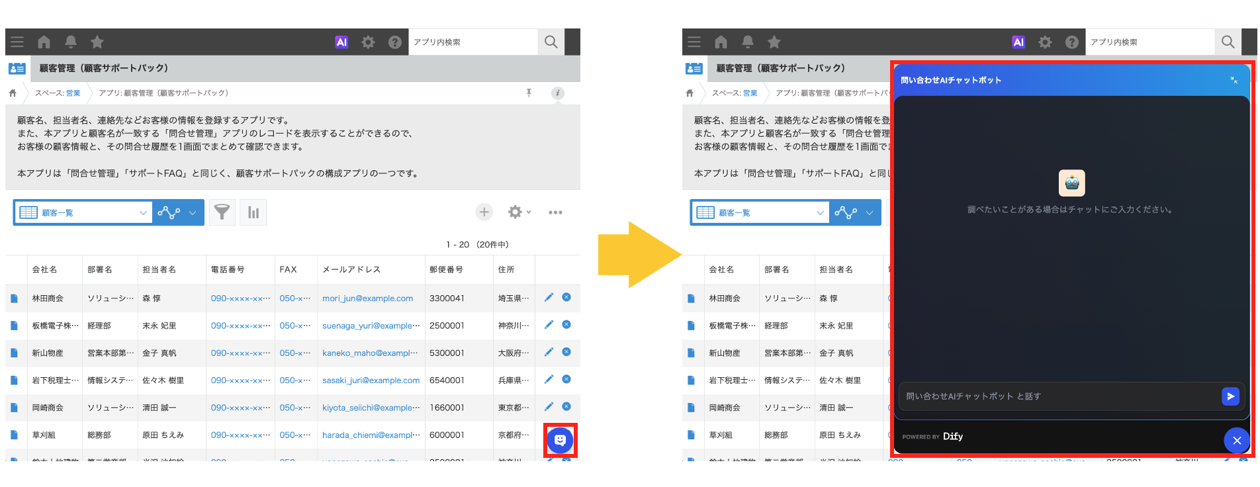Click the 林田商会 phone number in the left screenshot
Screen dimensions: 1260x487
coord(240,298)
